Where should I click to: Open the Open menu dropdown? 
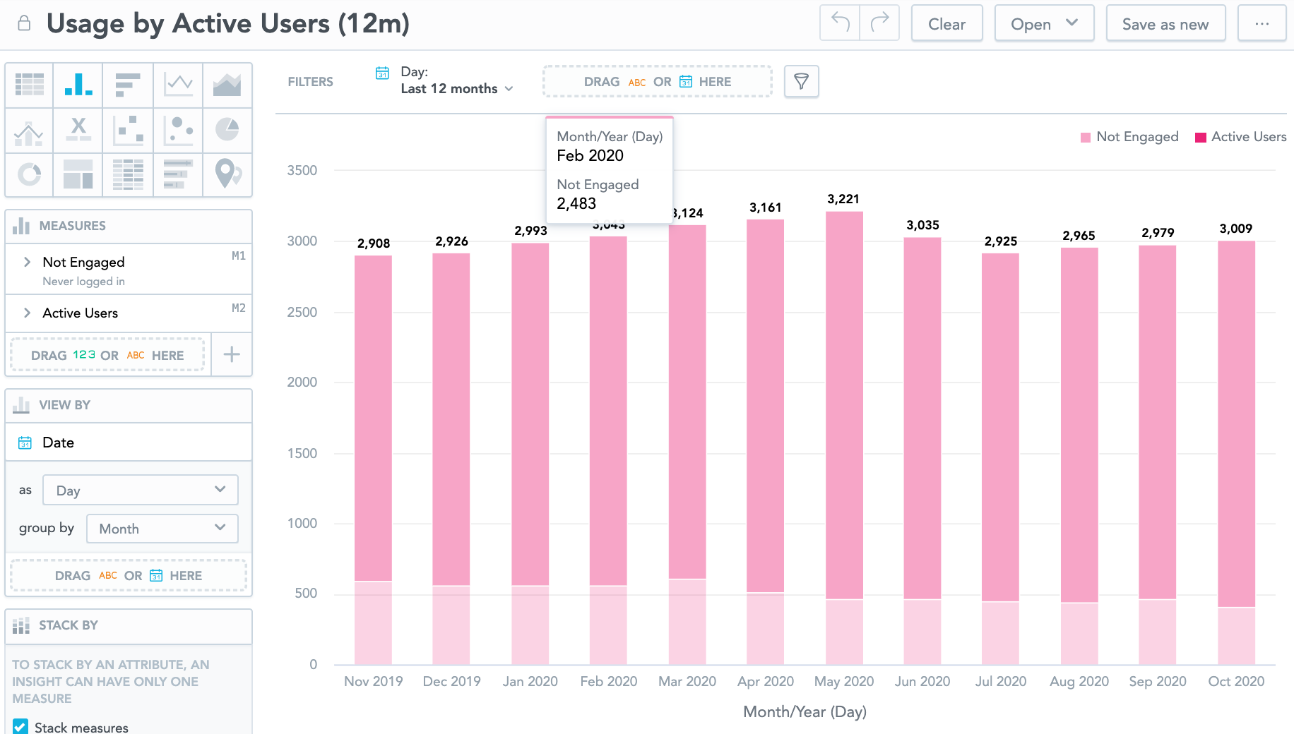tap(1044, 24)
